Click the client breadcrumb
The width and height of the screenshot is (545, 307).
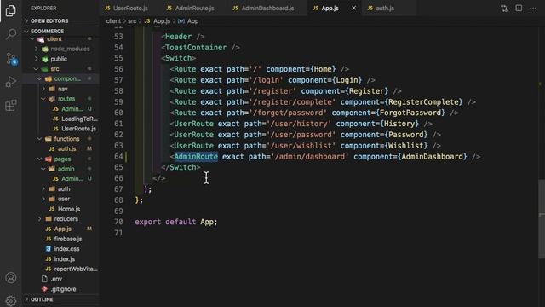113,20
